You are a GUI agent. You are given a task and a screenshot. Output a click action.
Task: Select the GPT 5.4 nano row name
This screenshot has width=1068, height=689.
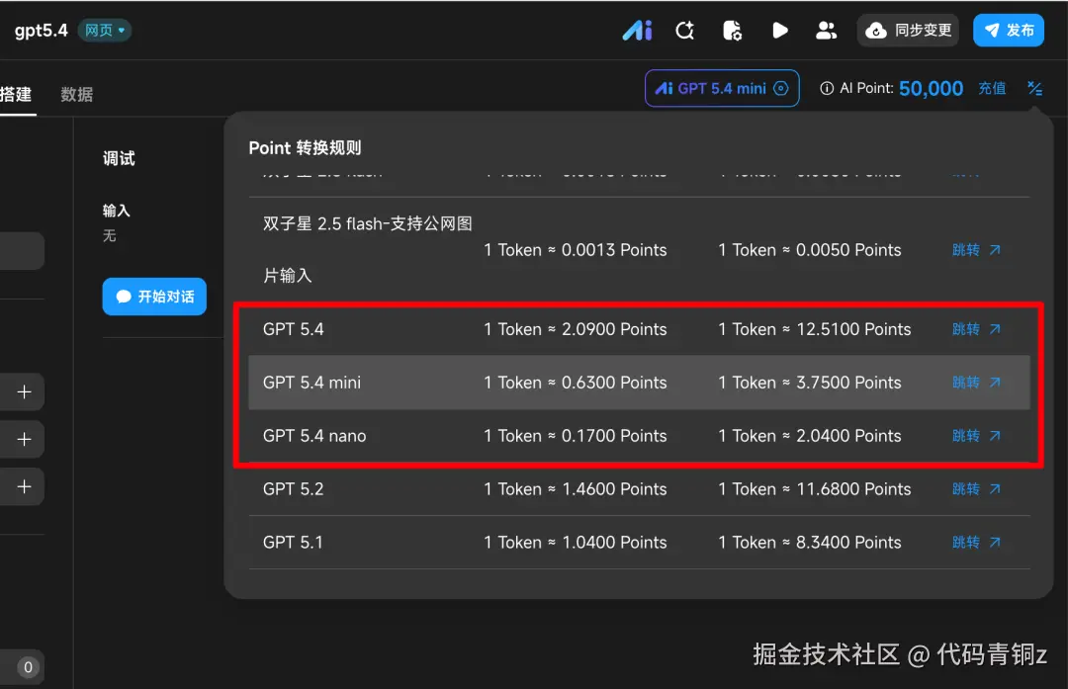[314, 435]
